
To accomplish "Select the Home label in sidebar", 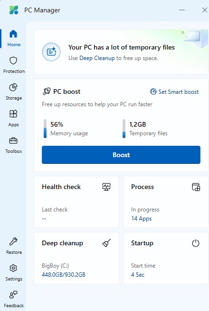I will 14,45.
